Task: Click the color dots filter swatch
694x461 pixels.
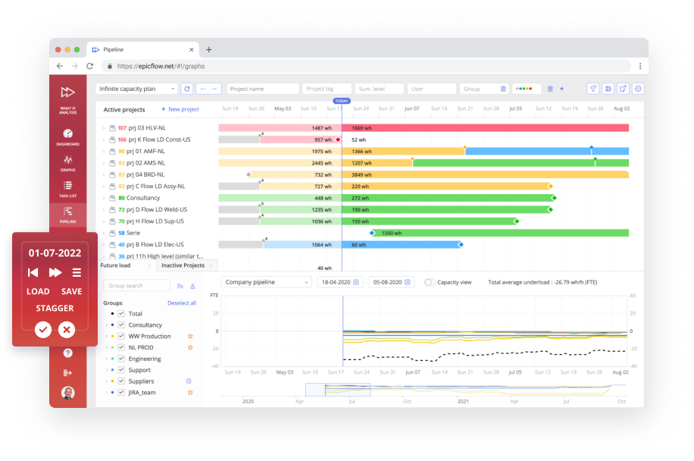Action: coord(526,89)
